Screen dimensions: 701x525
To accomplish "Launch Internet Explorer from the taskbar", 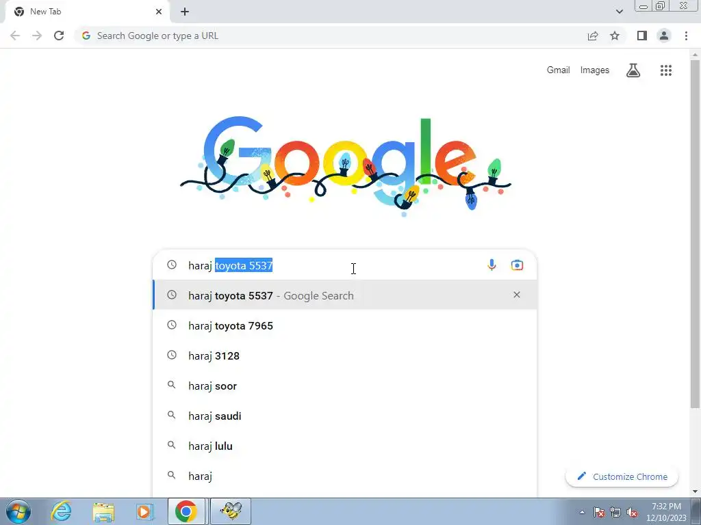I will tap(61, 511).
